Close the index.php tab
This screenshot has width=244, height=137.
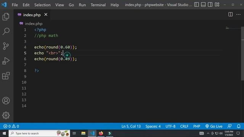tap(46, 14)
